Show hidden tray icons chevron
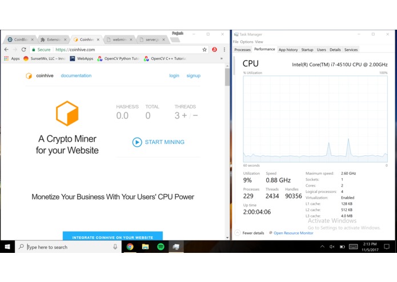Screen dimensions: 397x282 [x=322, y=247]
